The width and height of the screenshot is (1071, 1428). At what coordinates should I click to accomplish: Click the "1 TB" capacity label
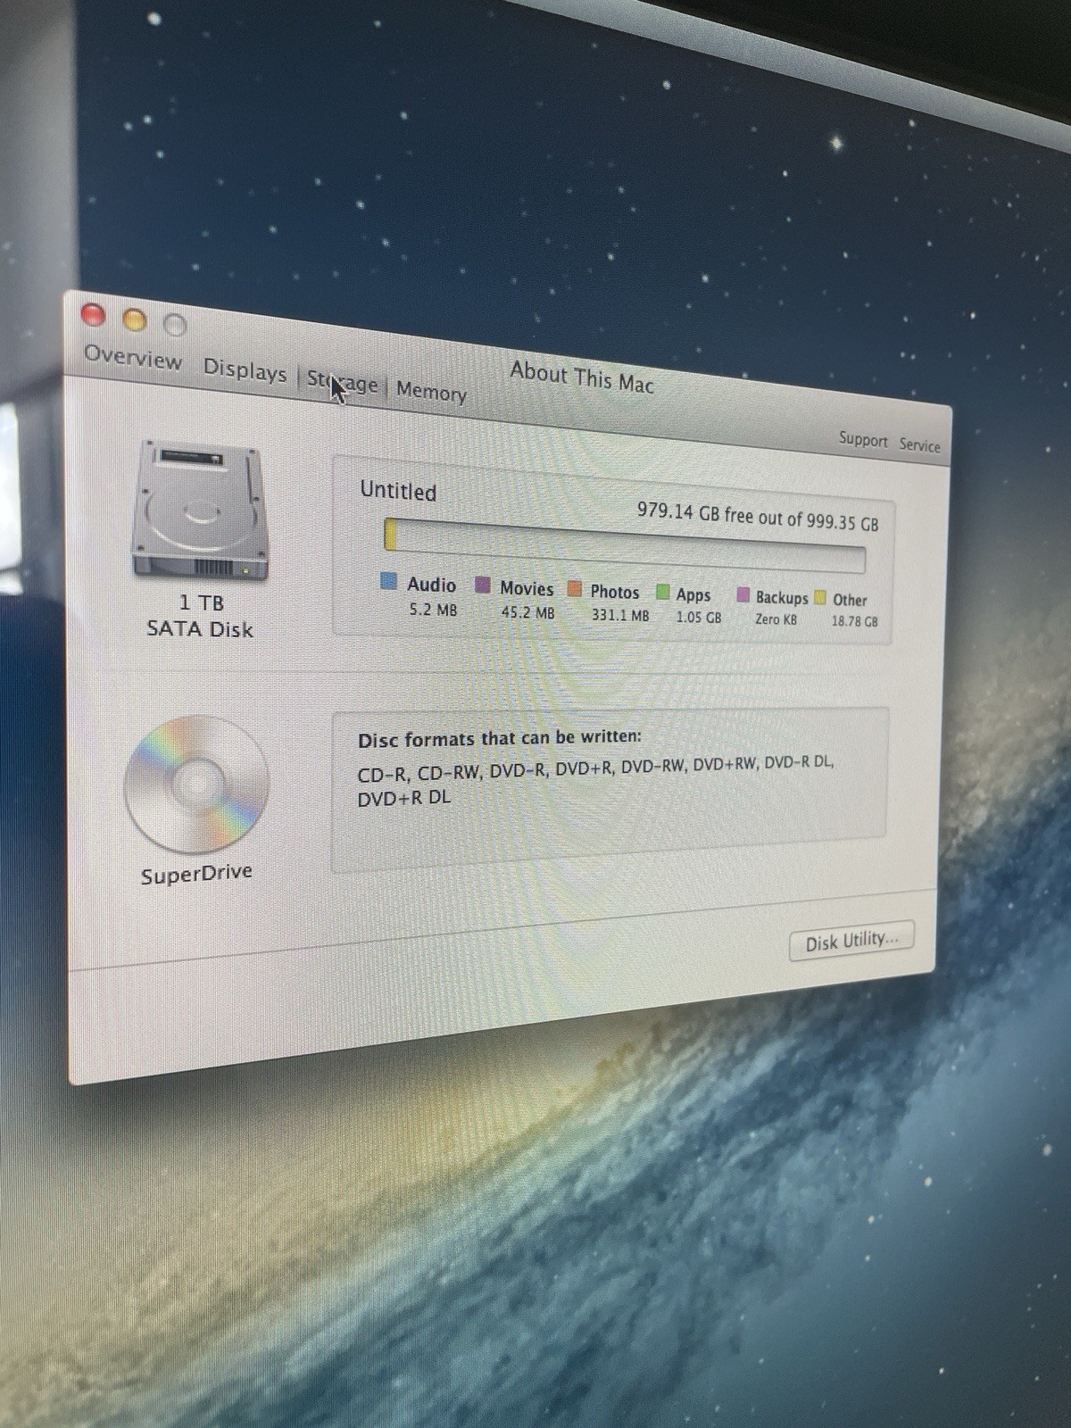point(202,602)
